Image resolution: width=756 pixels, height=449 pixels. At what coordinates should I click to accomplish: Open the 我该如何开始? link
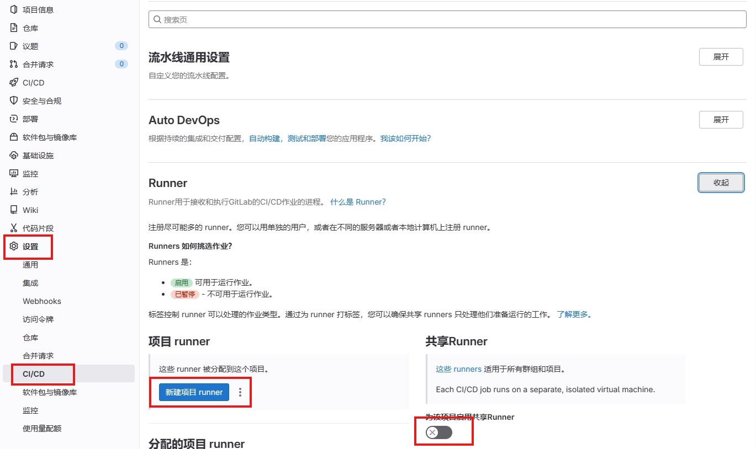point(405,138)
